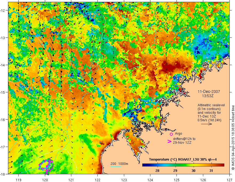Click the color bar label 28
This screenshot has height=182, width=235.
point(157,170)
